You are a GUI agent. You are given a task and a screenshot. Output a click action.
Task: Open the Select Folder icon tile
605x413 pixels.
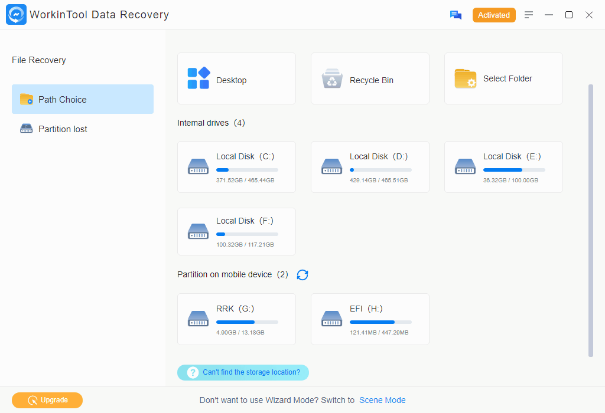click(466, 78)
